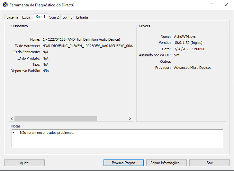The width and height of the screenshot is (234, 171).
Task: Click the right arrow of horizontal scrollbar
Action: coord(130,119)
